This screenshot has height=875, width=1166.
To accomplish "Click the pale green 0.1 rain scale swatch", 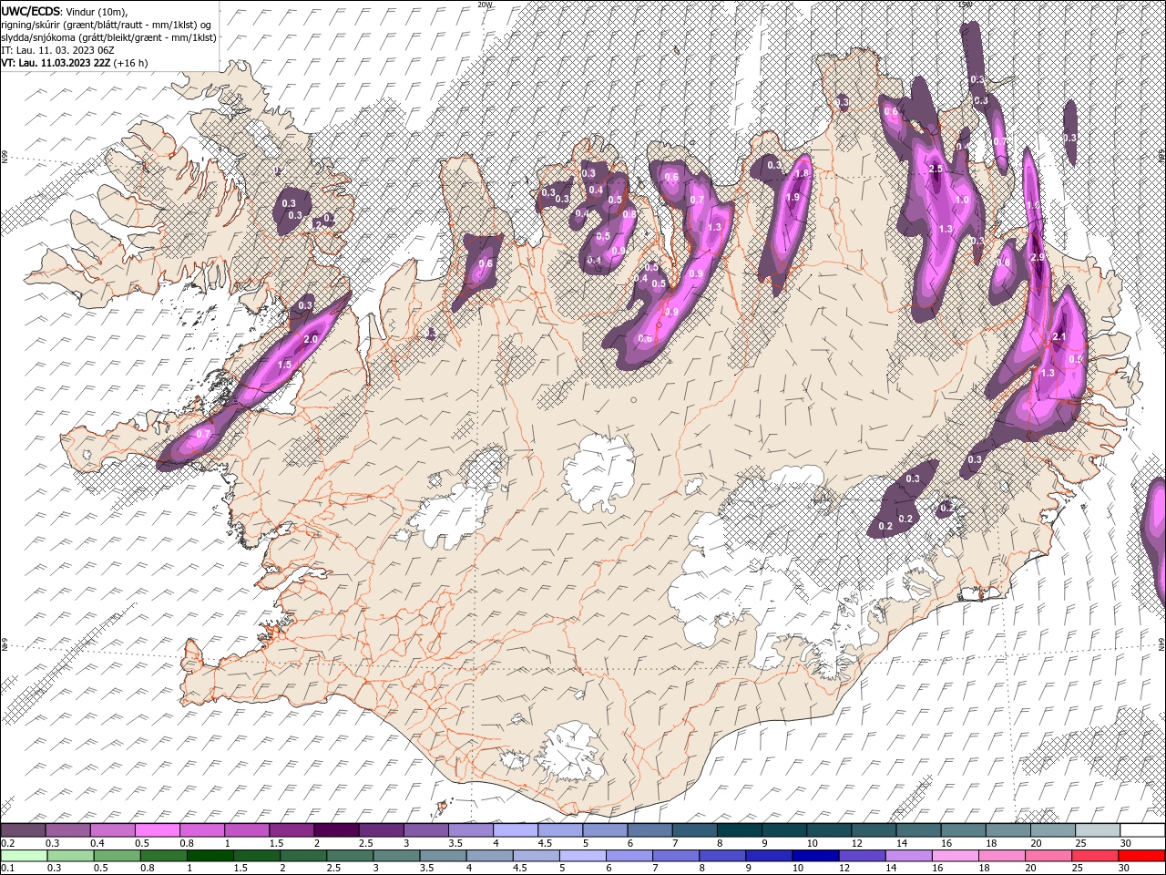I will tap(24, 856).
